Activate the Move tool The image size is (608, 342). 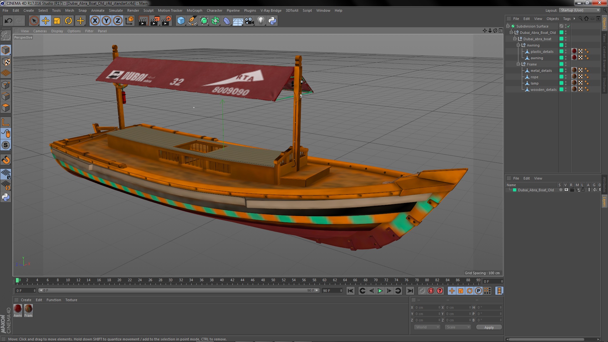point(45,21)
